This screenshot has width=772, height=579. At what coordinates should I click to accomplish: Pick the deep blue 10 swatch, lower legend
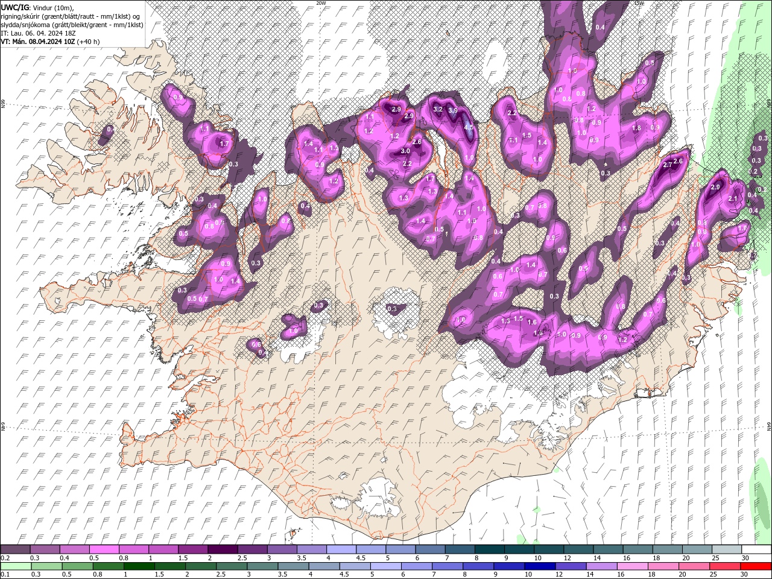click(539, 566)
